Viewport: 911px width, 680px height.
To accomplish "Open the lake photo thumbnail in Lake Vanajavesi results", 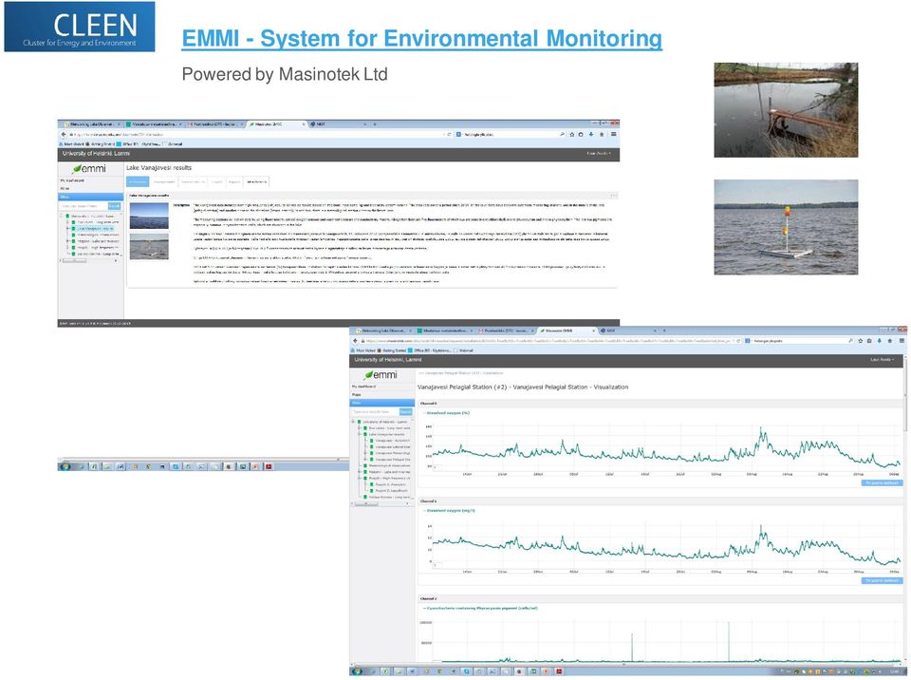I will [x=149, y=216].
